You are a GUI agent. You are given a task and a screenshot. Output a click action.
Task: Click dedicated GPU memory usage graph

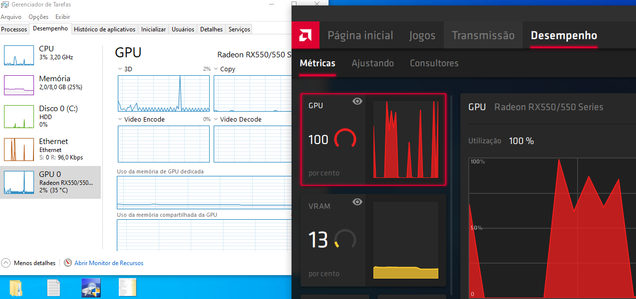click(204, 192)
